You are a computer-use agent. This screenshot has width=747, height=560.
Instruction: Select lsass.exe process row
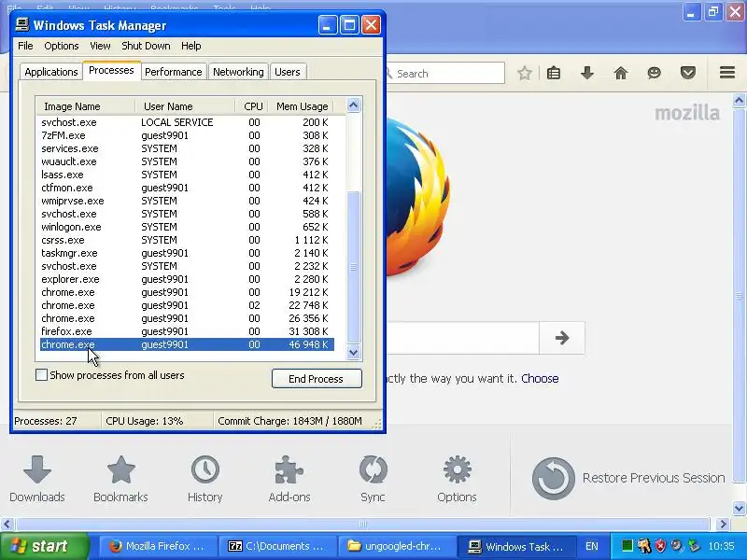[x=187, y=175]
